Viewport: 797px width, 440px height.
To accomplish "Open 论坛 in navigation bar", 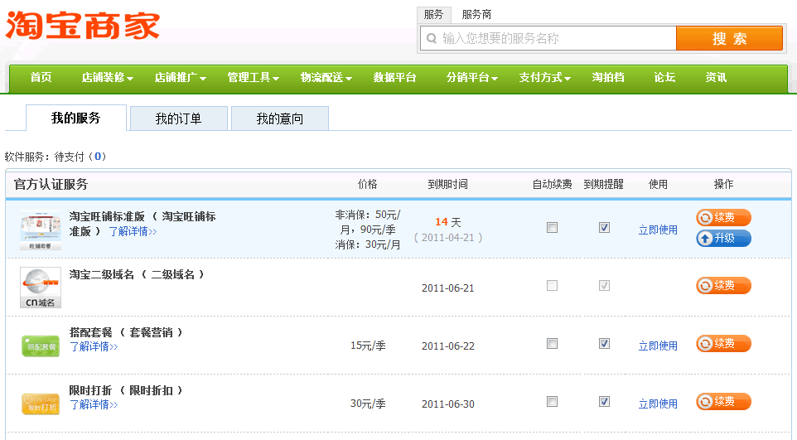I will pyautogui.click(x=664, y=77).
